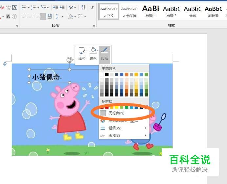
Task: Pick the black theme color swatch
Action: [x=107, y=74]
